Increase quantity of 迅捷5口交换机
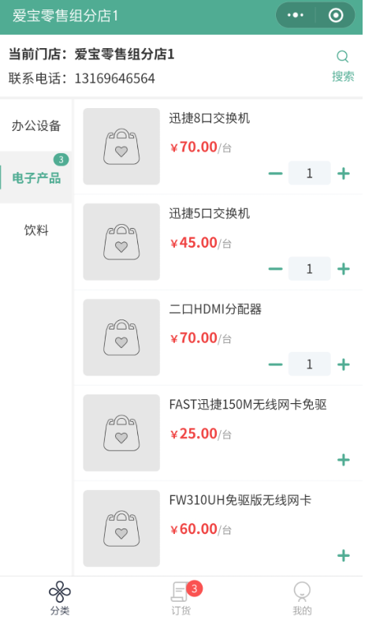This screenshot has width=376, height=620. click(x=344, y=269)
